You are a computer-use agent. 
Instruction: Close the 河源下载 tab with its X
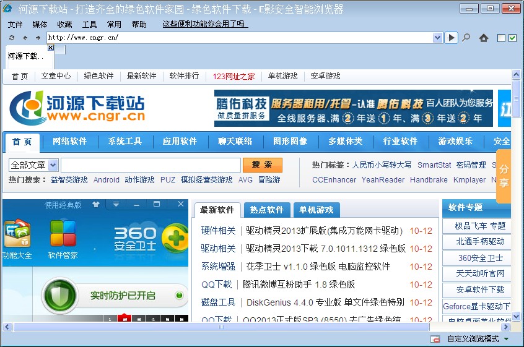pyautogui.click(x=50, y=48)
